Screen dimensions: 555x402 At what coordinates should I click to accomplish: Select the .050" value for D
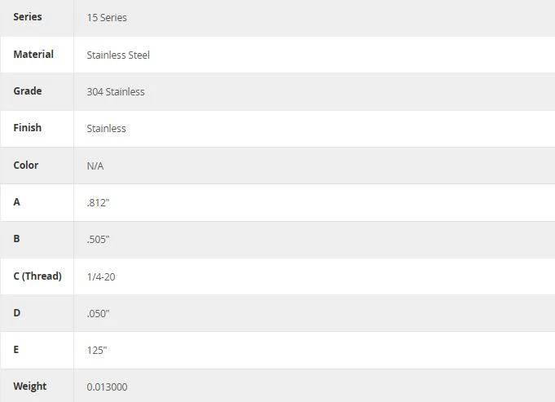tap(98, 313)
